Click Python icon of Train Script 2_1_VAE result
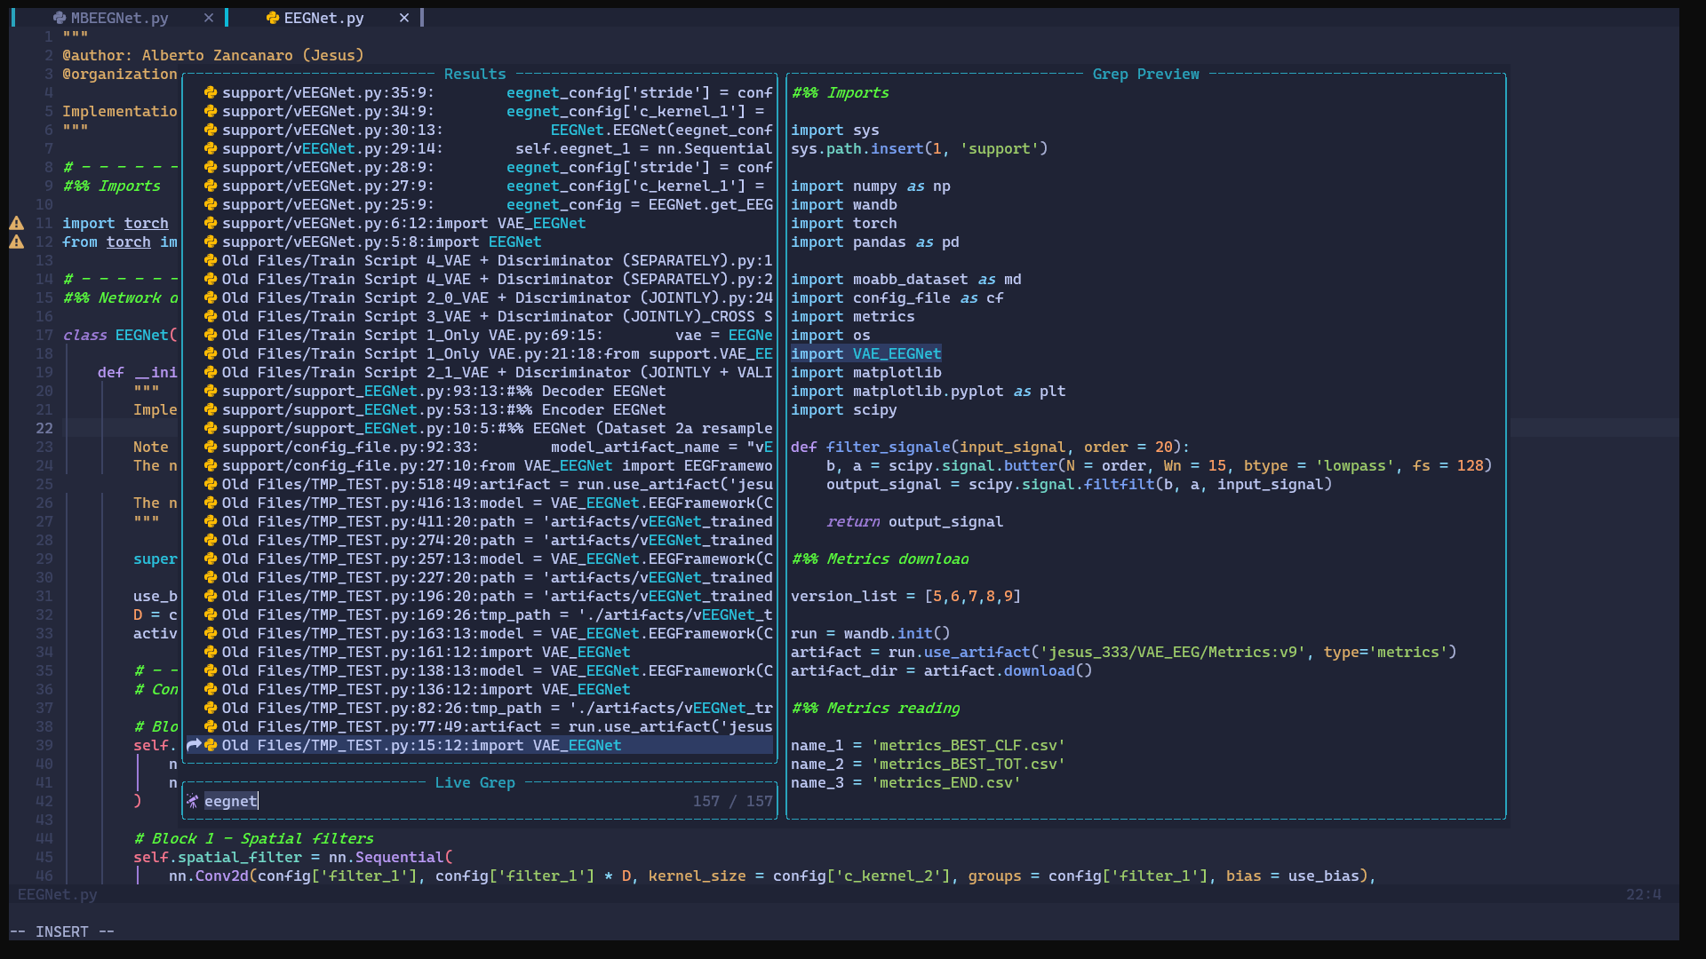The image size is (1706, 959). pyautogui.click(x=211, y=372)
